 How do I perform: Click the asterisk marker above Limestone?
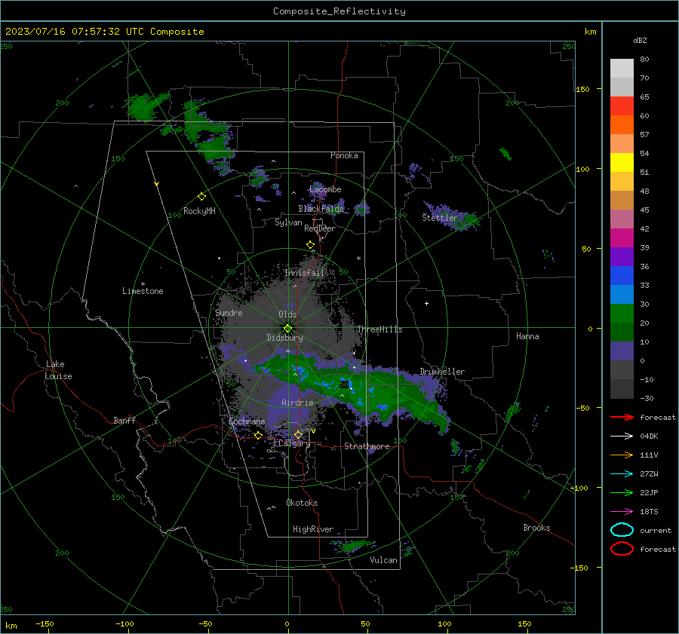click(x=143, y=284)
